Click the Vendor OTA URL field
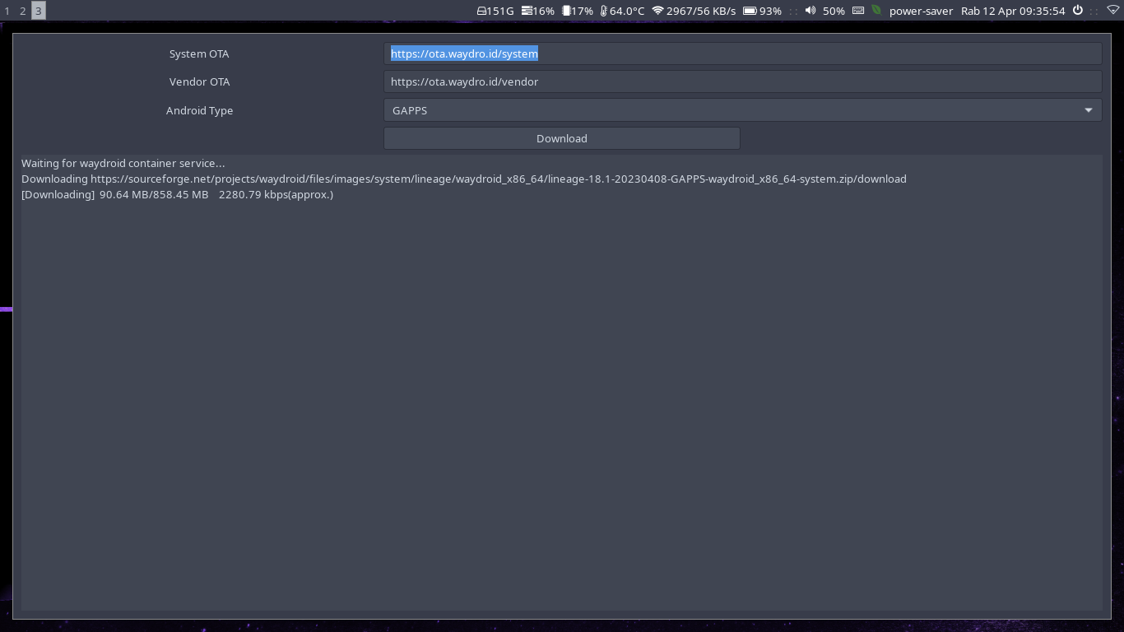Screen dimensions: 1124x632 [742, 81]
